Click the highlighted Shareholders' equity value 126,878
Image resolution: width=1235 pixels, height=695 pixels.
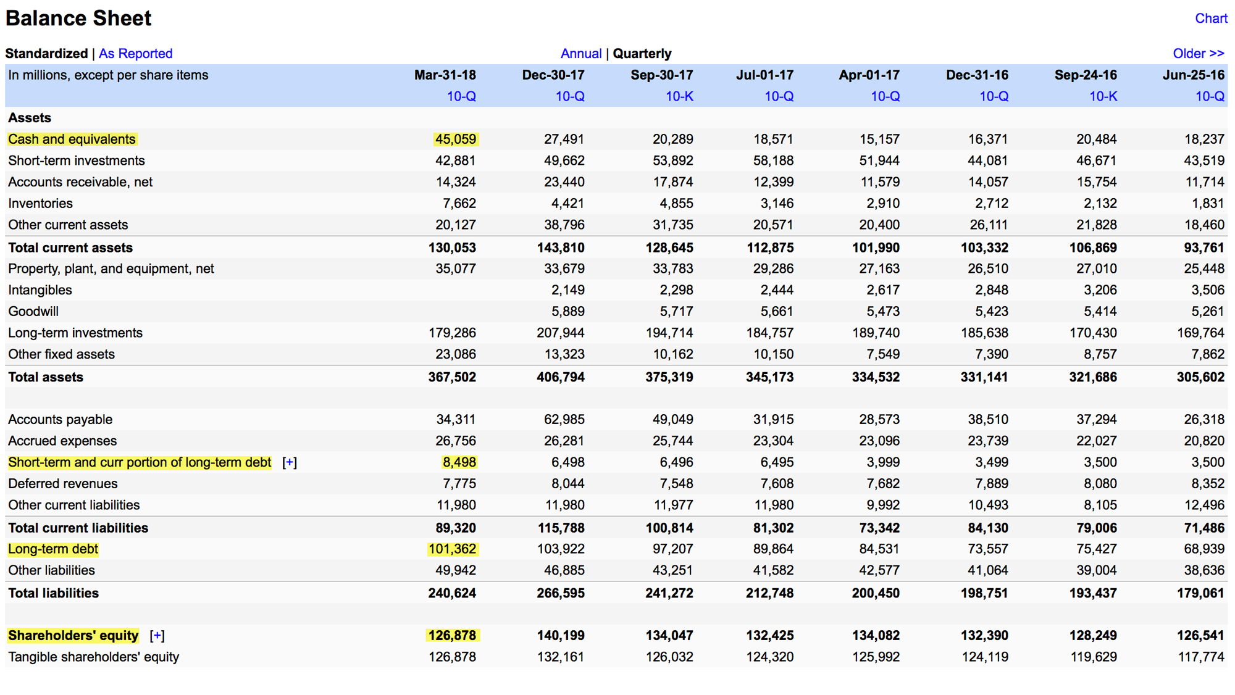click(453, 636)
